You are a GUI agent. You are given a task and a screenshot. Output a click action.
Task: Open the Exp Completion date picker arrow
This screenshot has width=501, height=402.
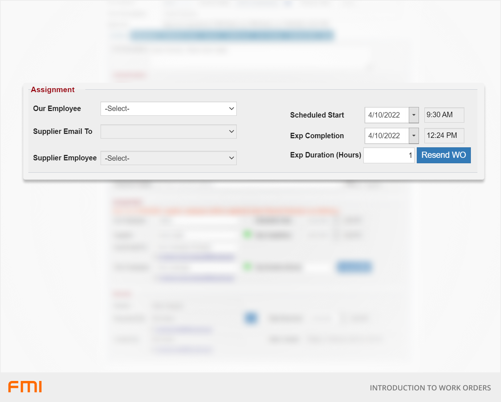point(414,136)
